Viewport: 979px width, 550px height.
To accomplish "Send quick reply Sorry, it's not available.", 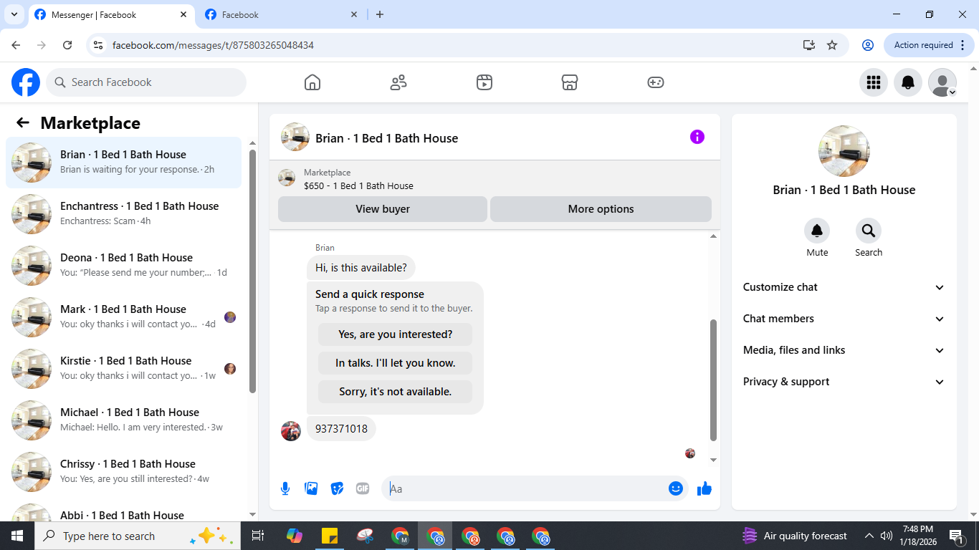I will [396, 392].
